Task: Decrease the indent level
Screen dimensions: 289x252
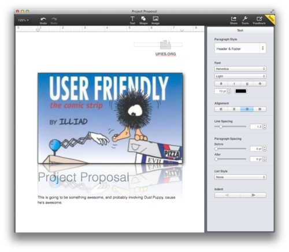Action: click(x=228, y=195)
